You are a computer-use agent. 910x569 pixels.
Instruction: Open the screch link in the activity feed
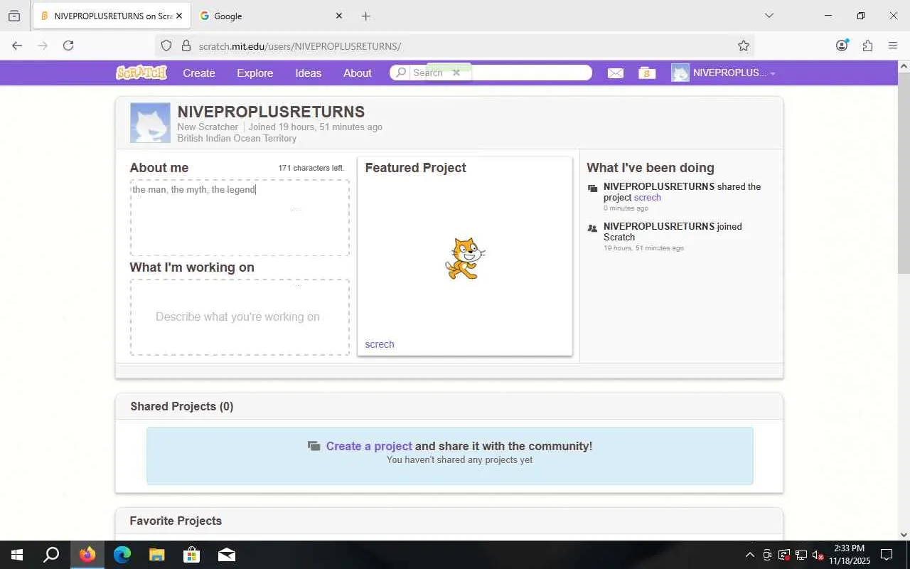(648, 198)
